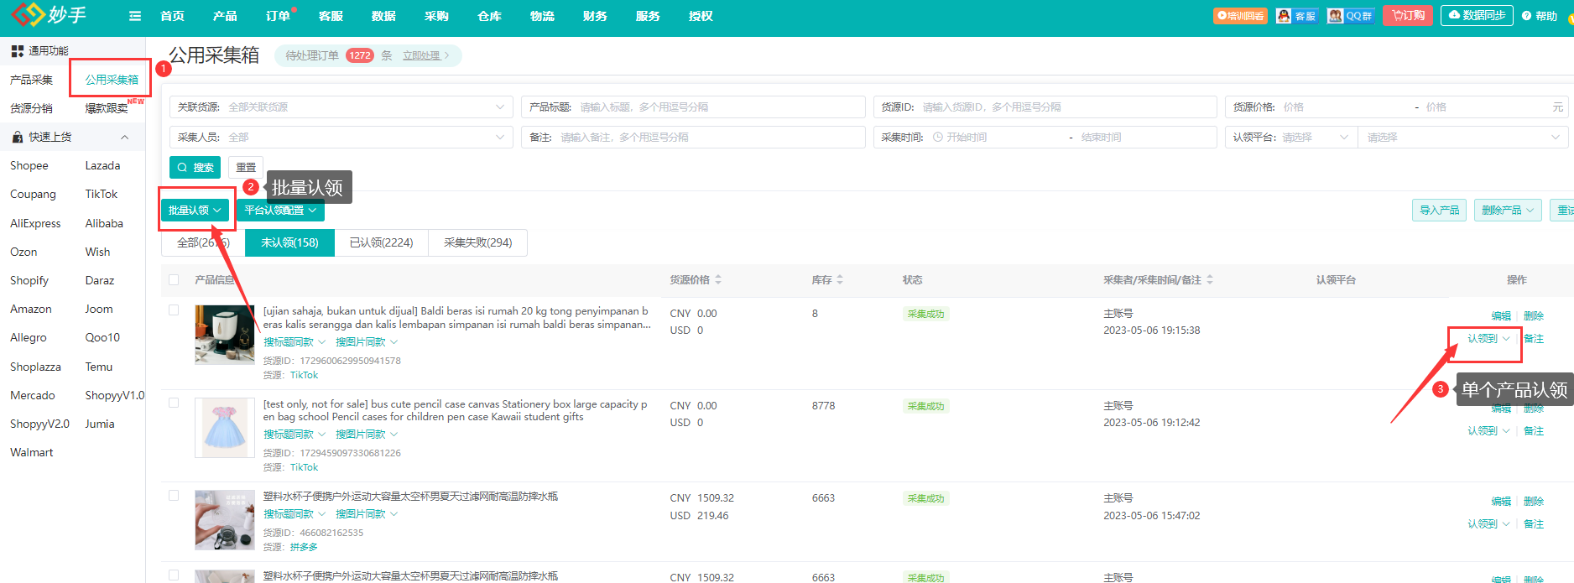Click the 培训回看 training replay button
The image size is (1574, 583).
[x=1240, y=16]
